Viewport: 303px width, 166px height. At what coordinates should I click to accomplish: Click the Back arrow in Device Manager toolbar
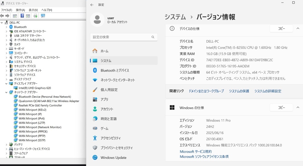[2, 16]
